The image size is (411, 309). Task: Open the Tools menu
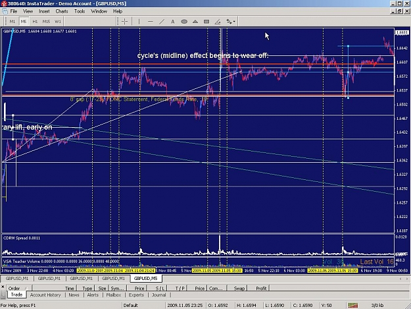[x=80, y=11]
